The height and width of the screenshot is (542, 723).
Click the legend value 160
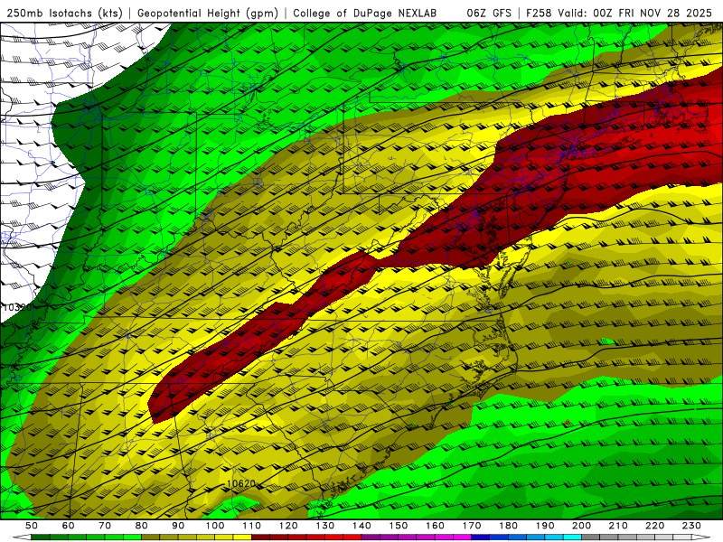coord(435,526)
